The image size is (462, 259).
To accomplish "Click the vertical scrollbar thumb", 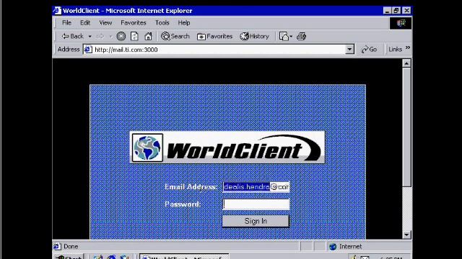I will tap(406, 127).
